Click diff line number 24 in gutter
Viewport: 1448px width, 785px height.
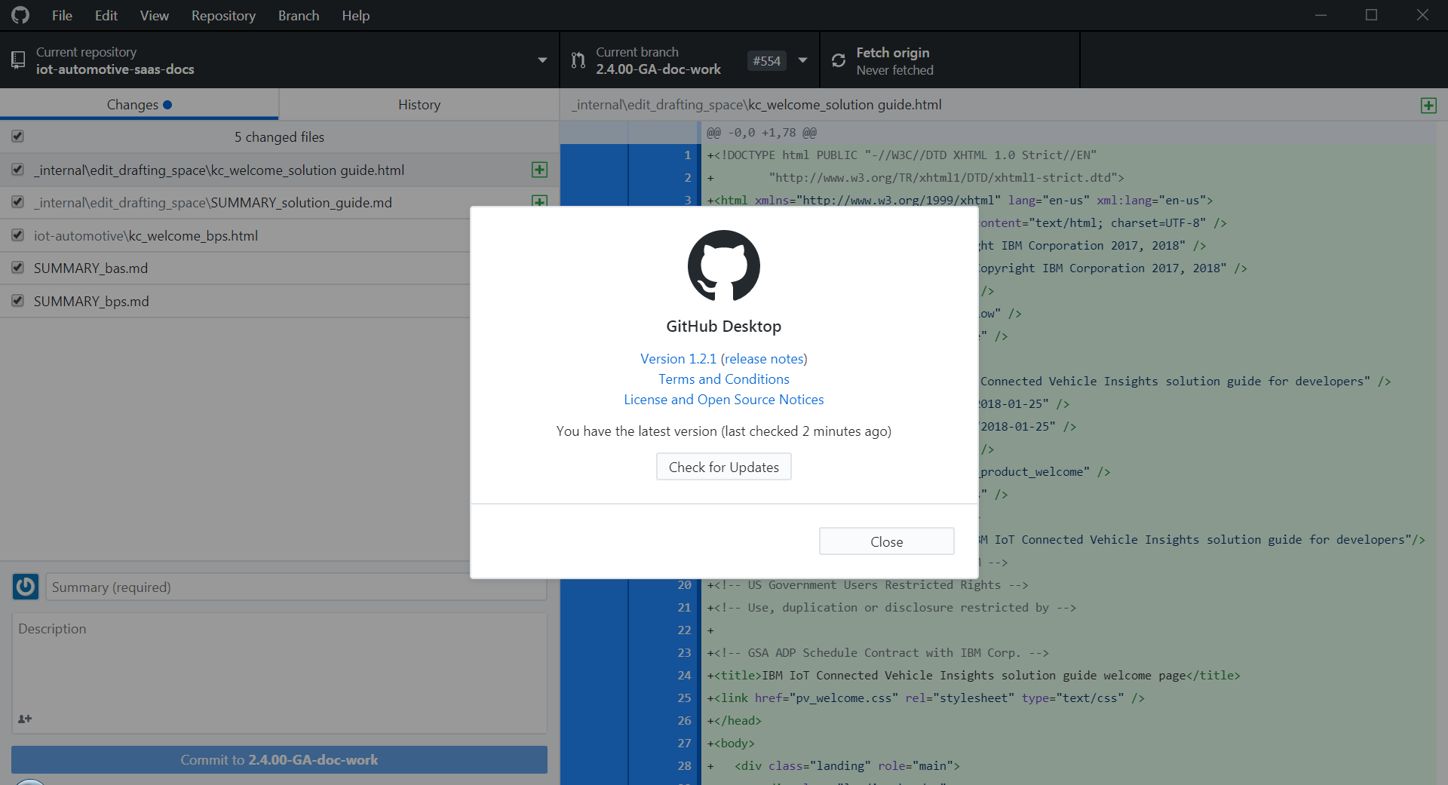click(684, 676)
